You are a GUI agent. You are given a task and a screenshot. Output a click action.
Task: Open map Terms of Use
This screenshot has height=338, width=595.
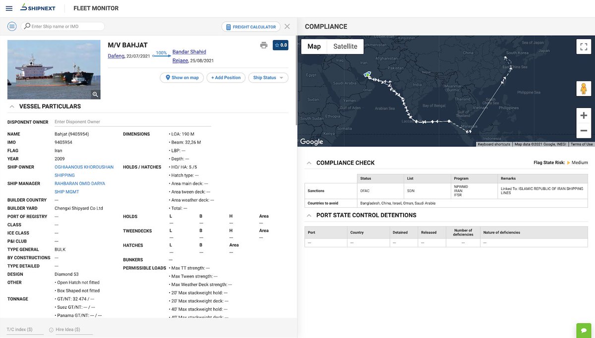tap(581, 144)
